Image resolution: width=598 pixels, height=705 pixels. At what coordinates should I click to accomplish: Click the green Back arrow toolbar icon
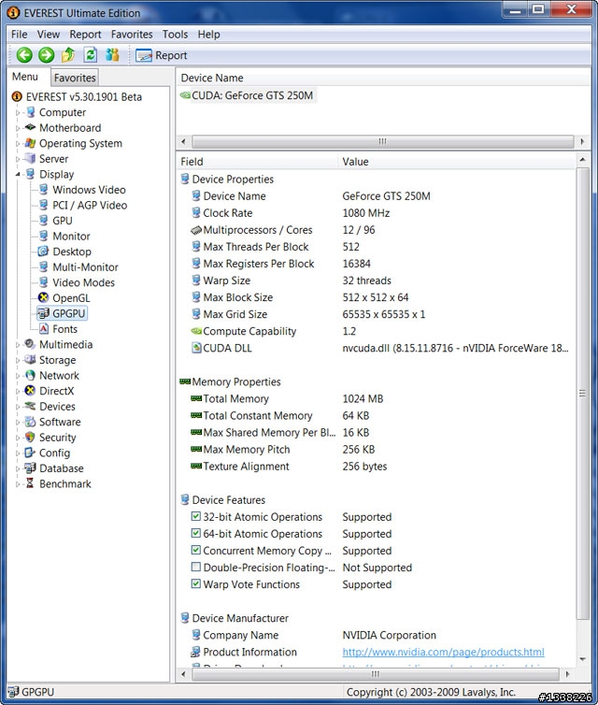(24, 55)
